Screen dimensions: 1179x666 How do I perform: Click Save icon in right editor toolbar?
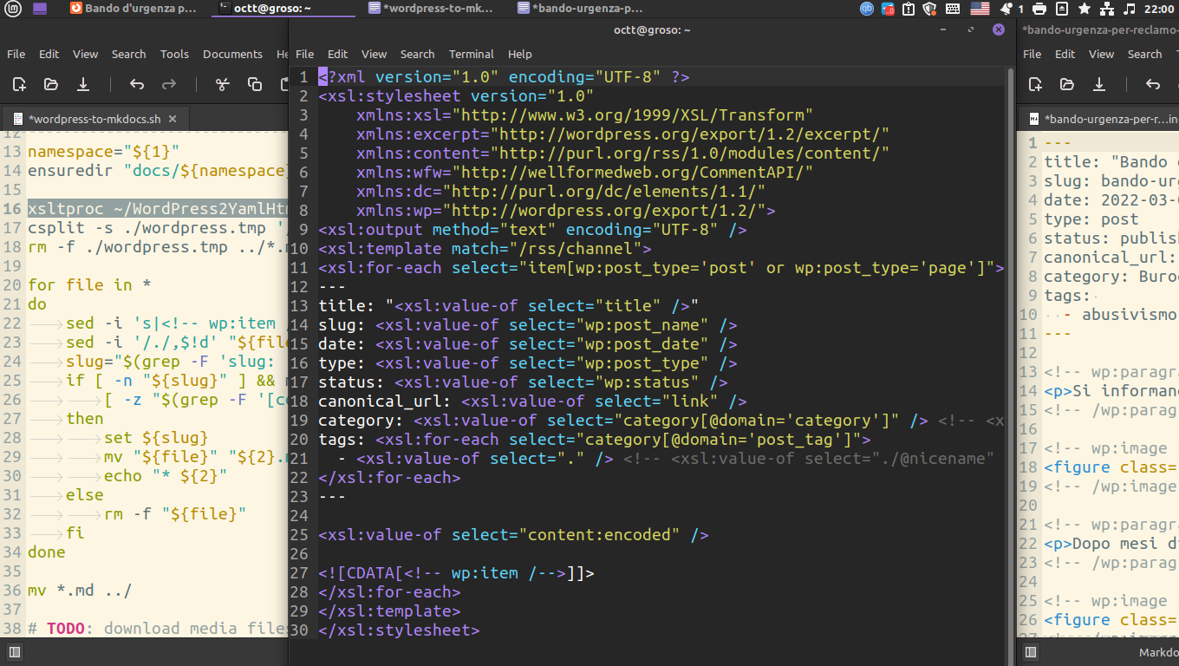tap(1099, 84)
